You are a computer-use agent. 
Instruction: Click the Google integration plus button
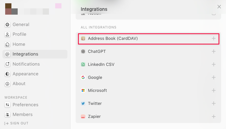click(214, 78)
